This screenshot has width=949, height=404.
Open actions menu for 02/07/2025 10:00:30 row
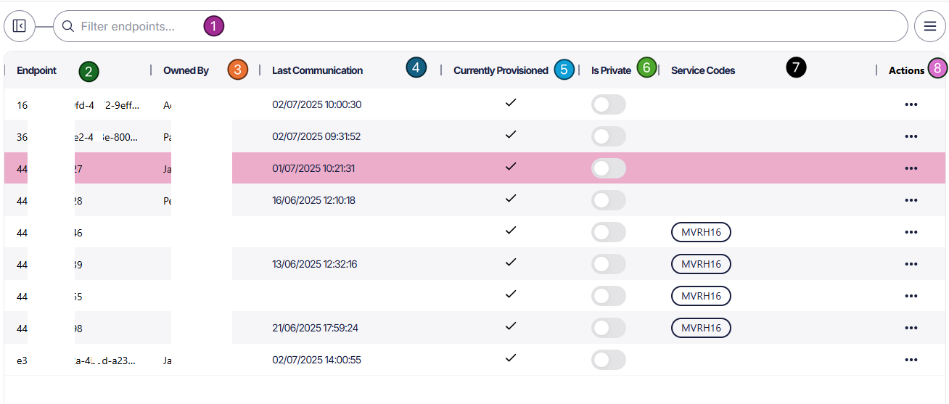click(x=911, y=104)
